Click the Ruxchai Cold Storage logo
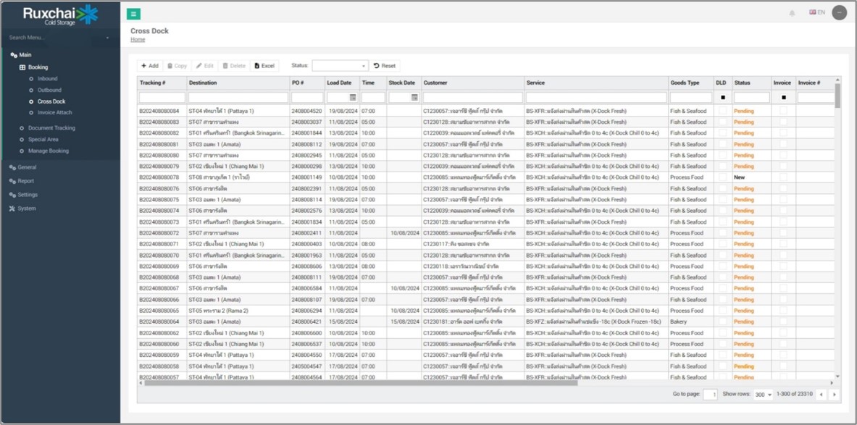Viewport: 857px width, 425px height. click(60, 14)
